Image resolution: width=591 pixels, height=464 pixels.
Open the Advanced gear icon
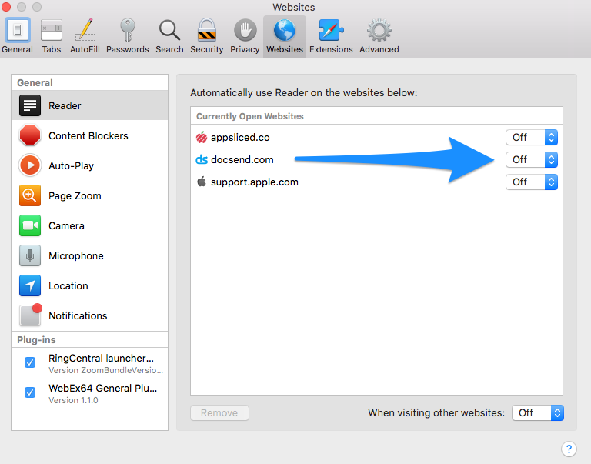point(379,30)
